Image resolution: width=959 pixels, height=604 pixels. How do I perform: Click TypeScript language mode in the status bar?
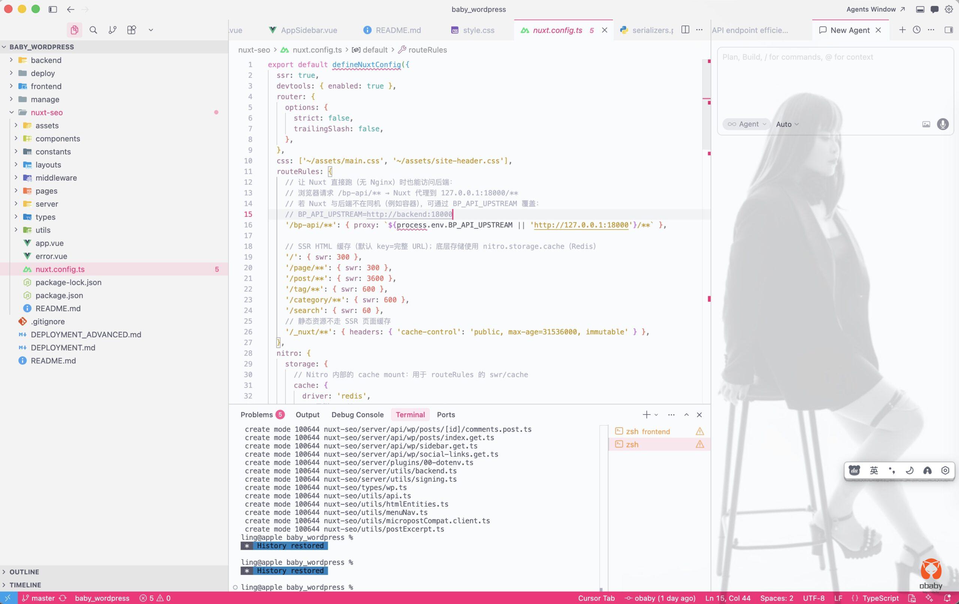880,598
